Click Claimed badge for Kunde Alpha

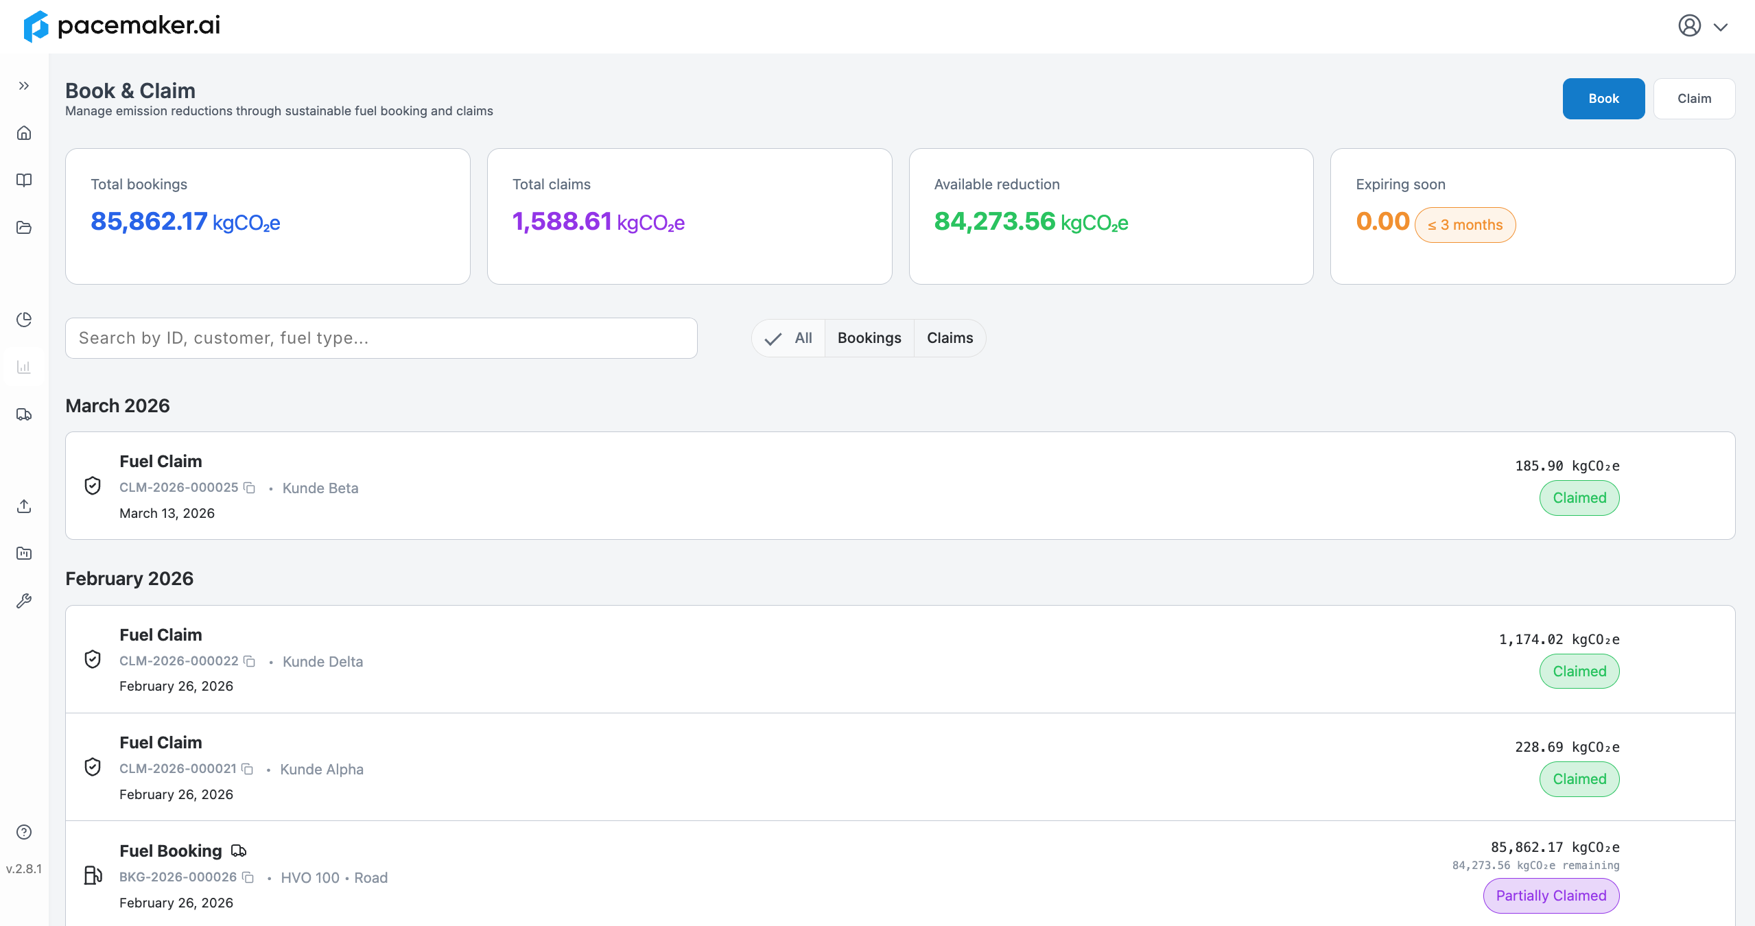click(1579, 779)
